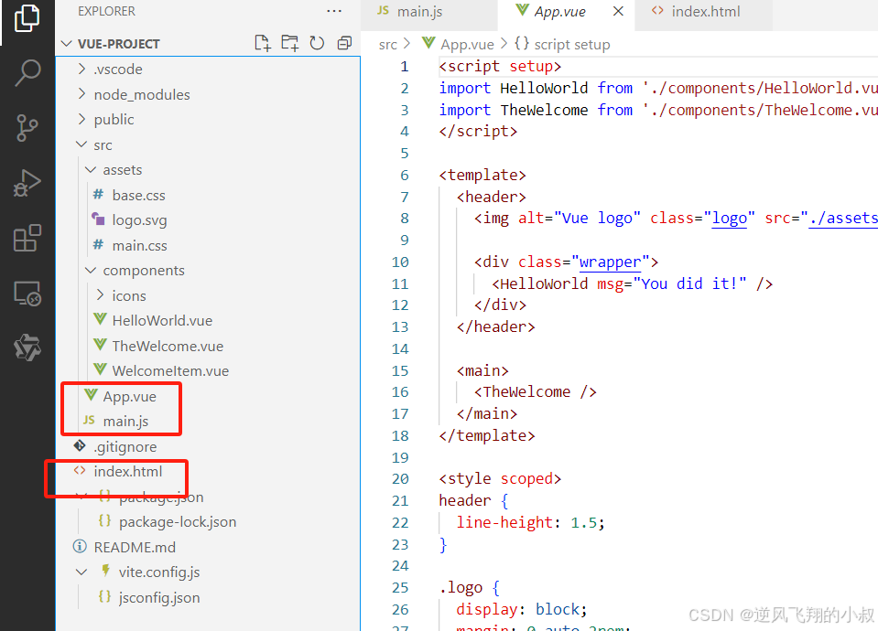The width and height of the screenshot is (878, 631).
Task: Open the Run and Debug view icon
Action: tap(27, 183)
